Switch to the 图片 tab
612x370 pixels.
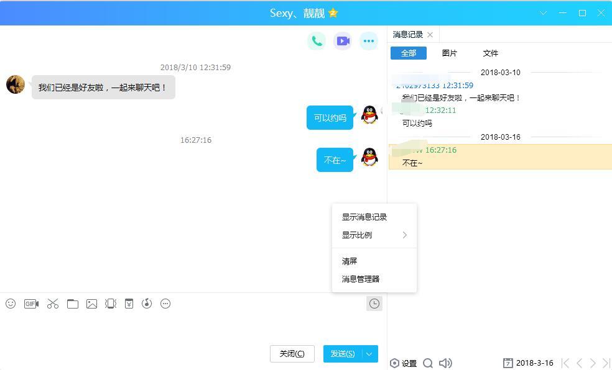click(449, 53)
